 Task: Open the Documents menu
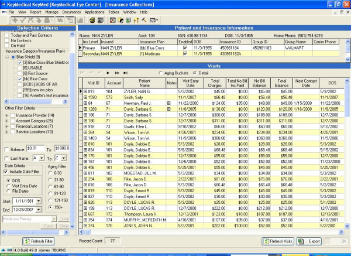tap(71, 12)
